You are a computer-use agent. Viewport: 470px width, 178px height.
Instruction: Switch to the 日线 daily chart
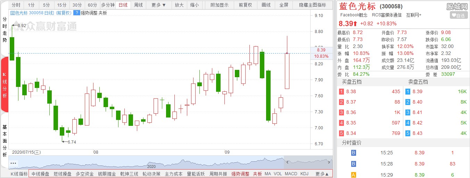tap(123, 5)
